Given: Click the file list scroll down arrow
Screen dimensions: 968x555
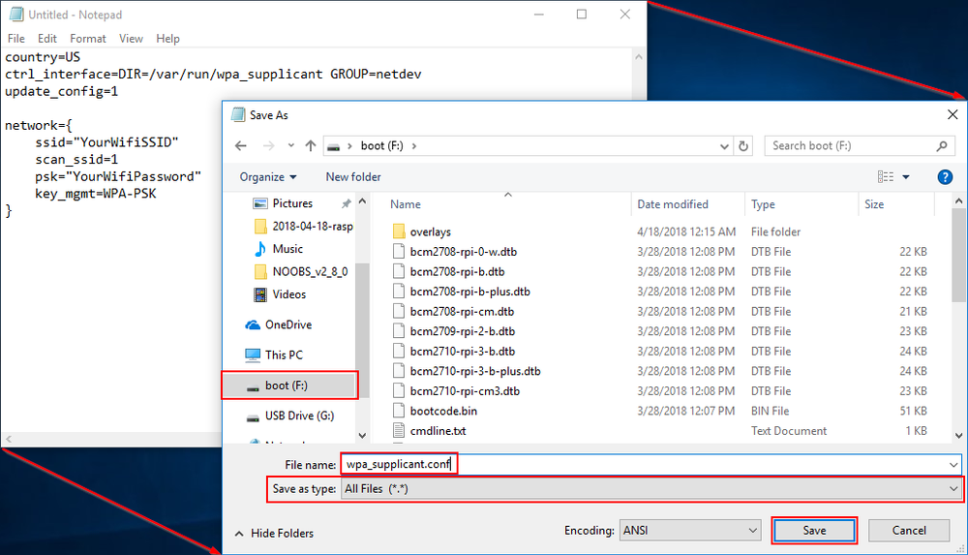Looking at the screenshot, I should pos(958,435).
